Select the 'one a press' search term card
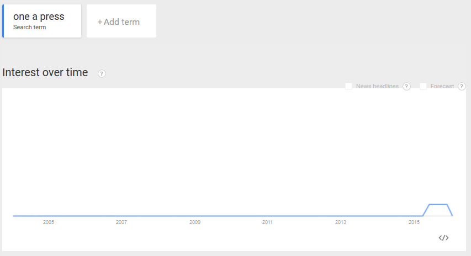The width and height of the screenshot is (471, 256). click(42, 21)
